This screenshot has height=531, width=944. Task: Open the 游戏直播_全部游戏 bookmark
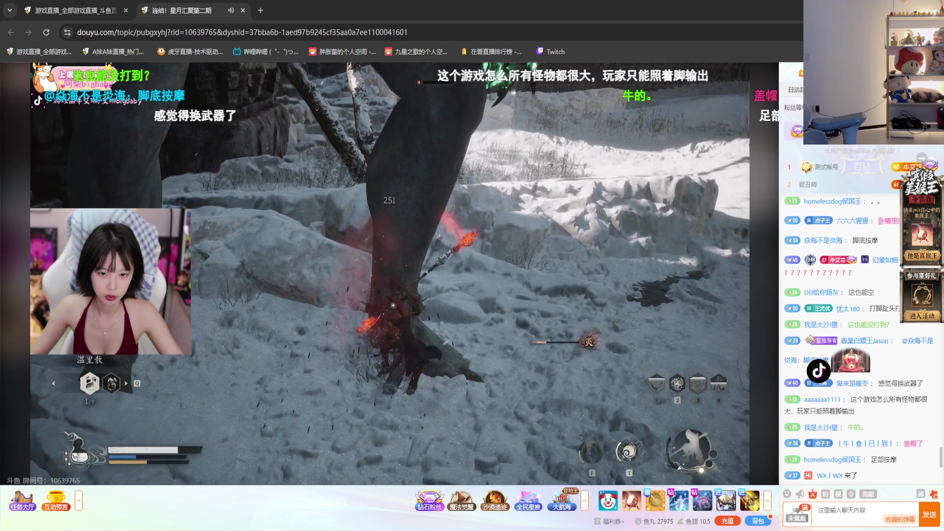pos(39,52)
